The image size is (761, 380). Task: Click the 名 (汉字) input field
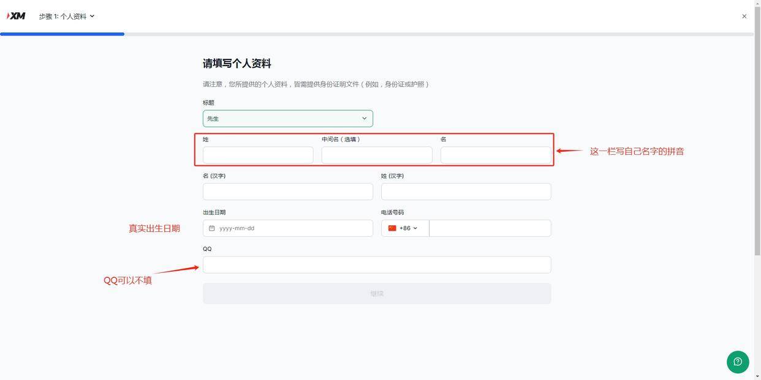287,191
